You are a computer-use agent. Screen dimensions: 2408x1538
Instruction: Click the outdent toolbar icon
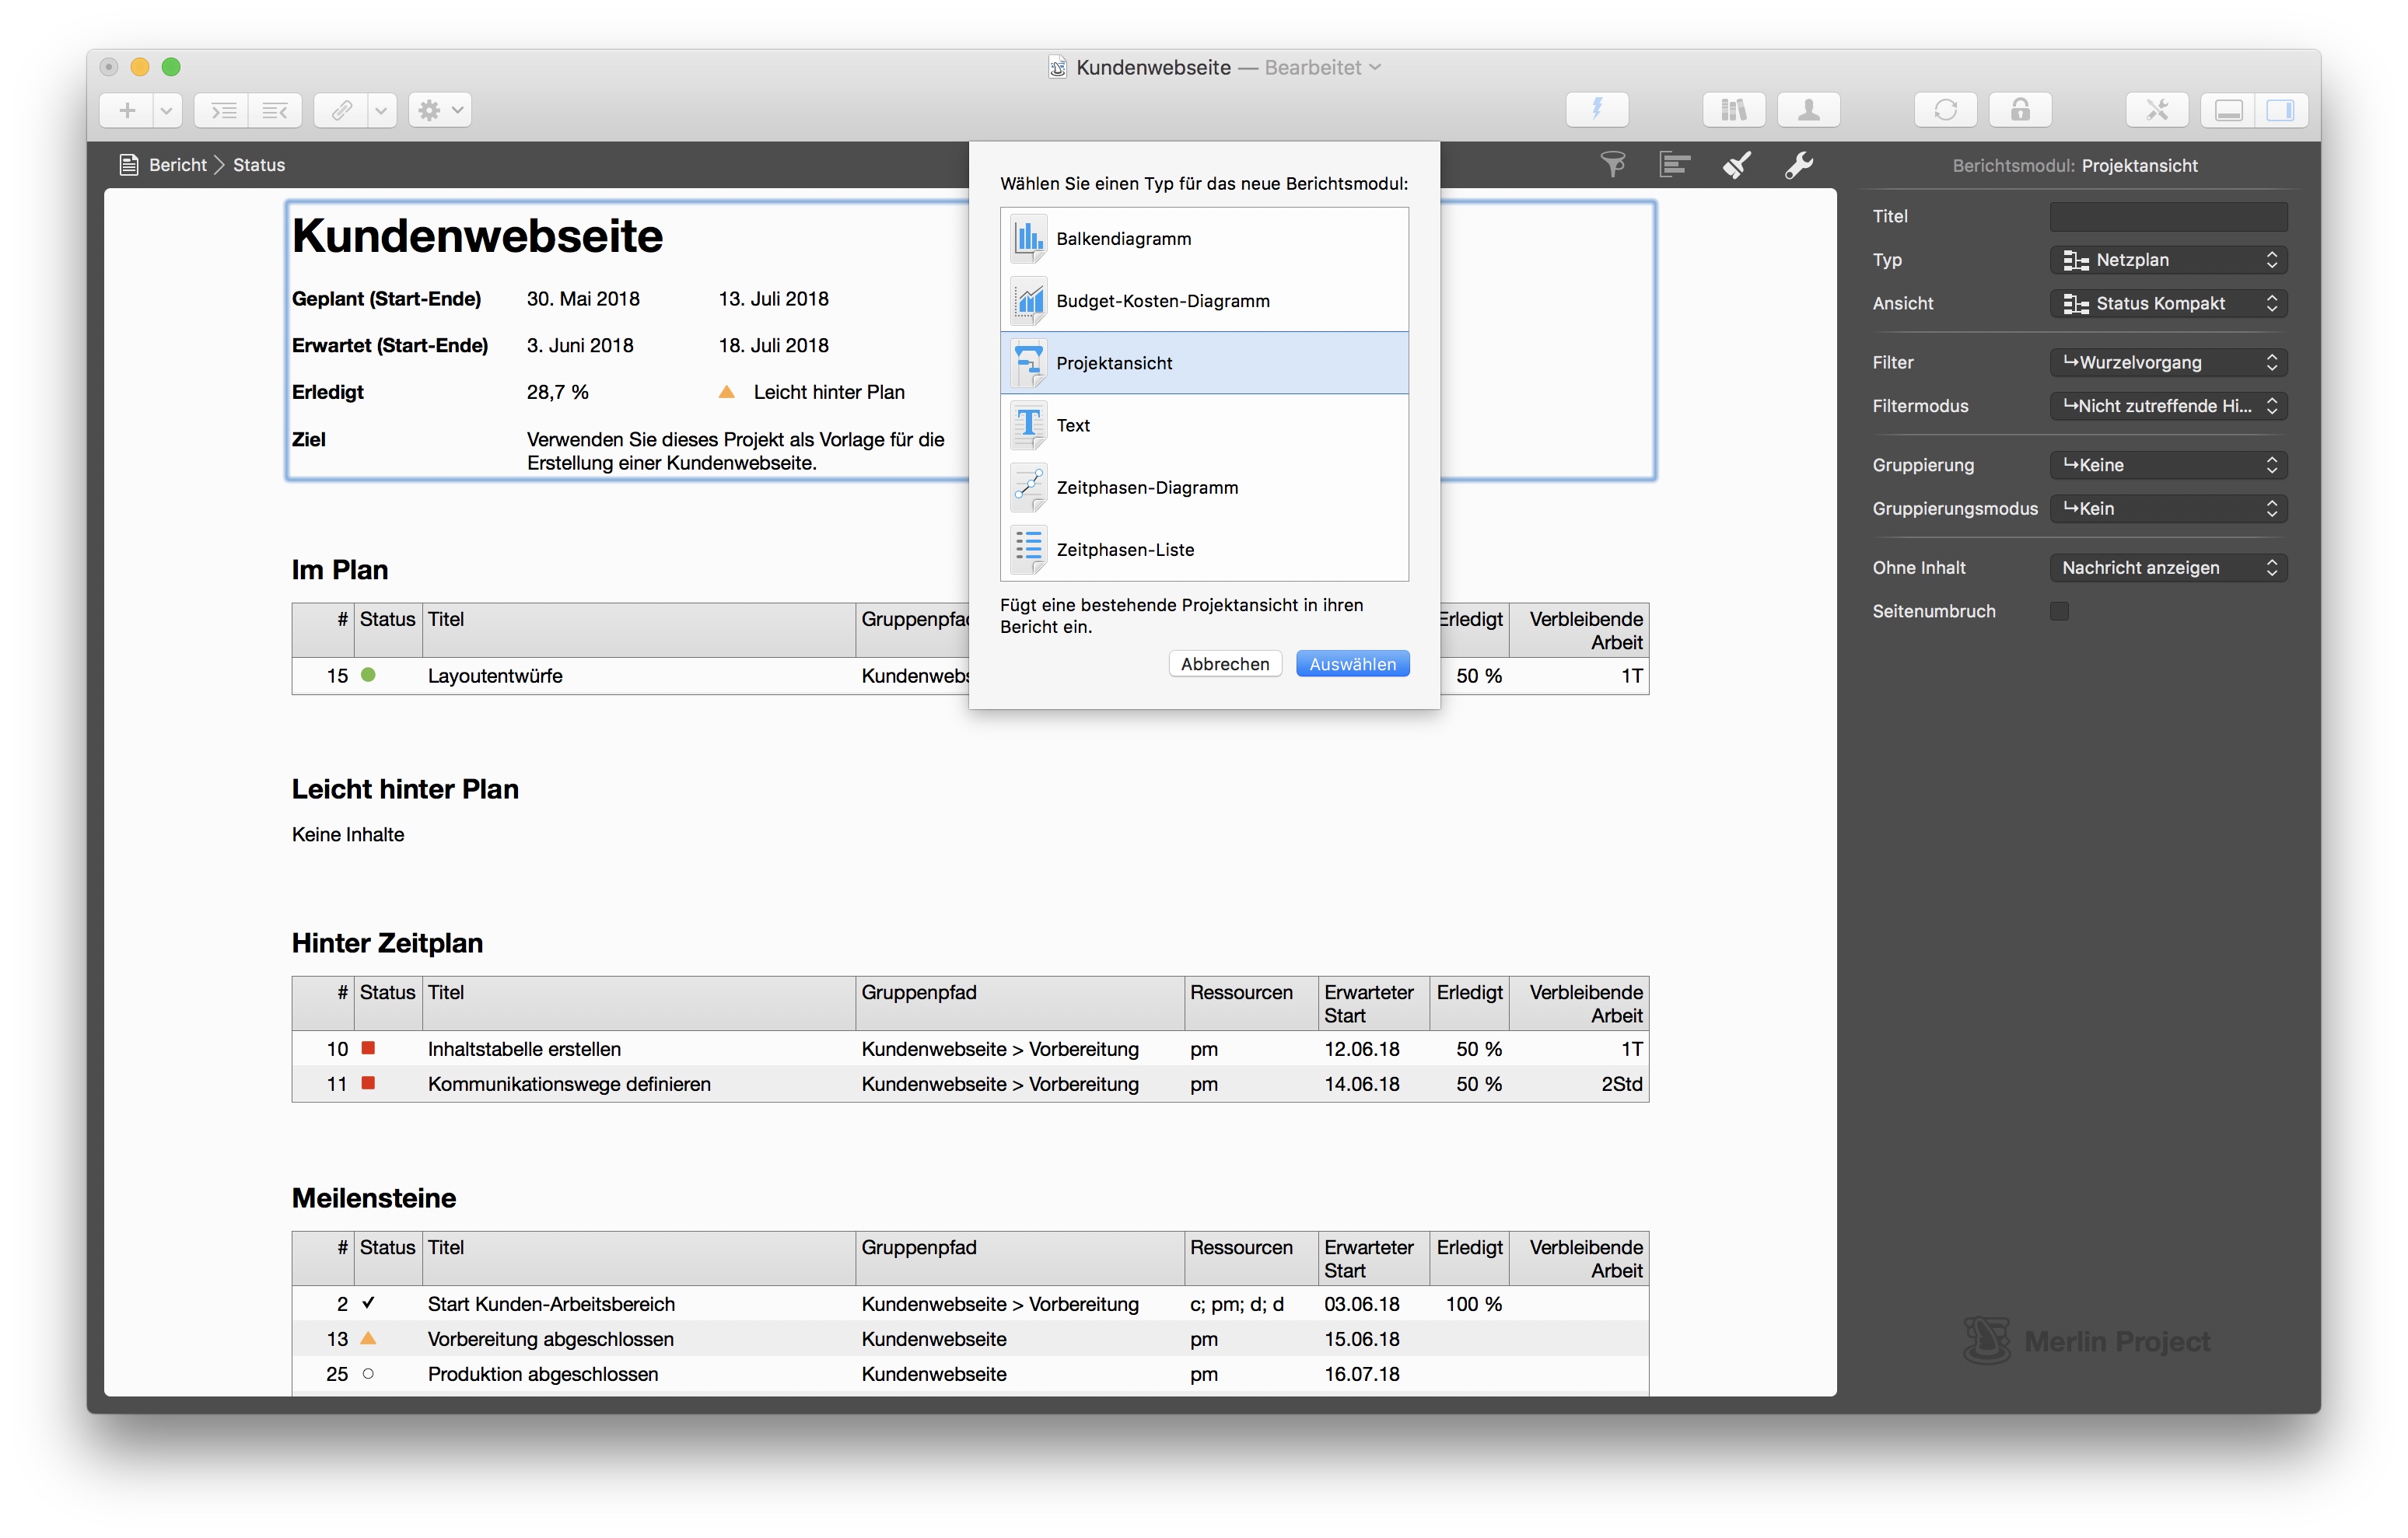tap(275, 110)
